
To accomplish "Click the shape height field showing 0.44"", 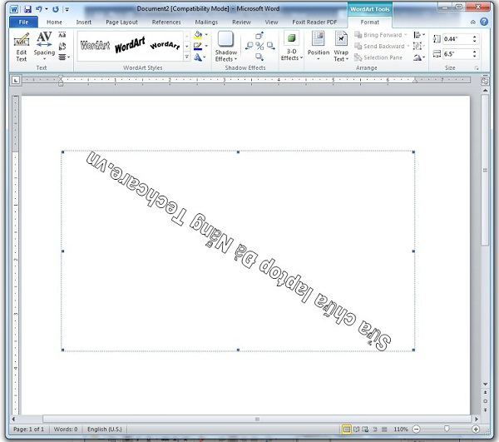I will pyautogui.click(x=457, y=39).
